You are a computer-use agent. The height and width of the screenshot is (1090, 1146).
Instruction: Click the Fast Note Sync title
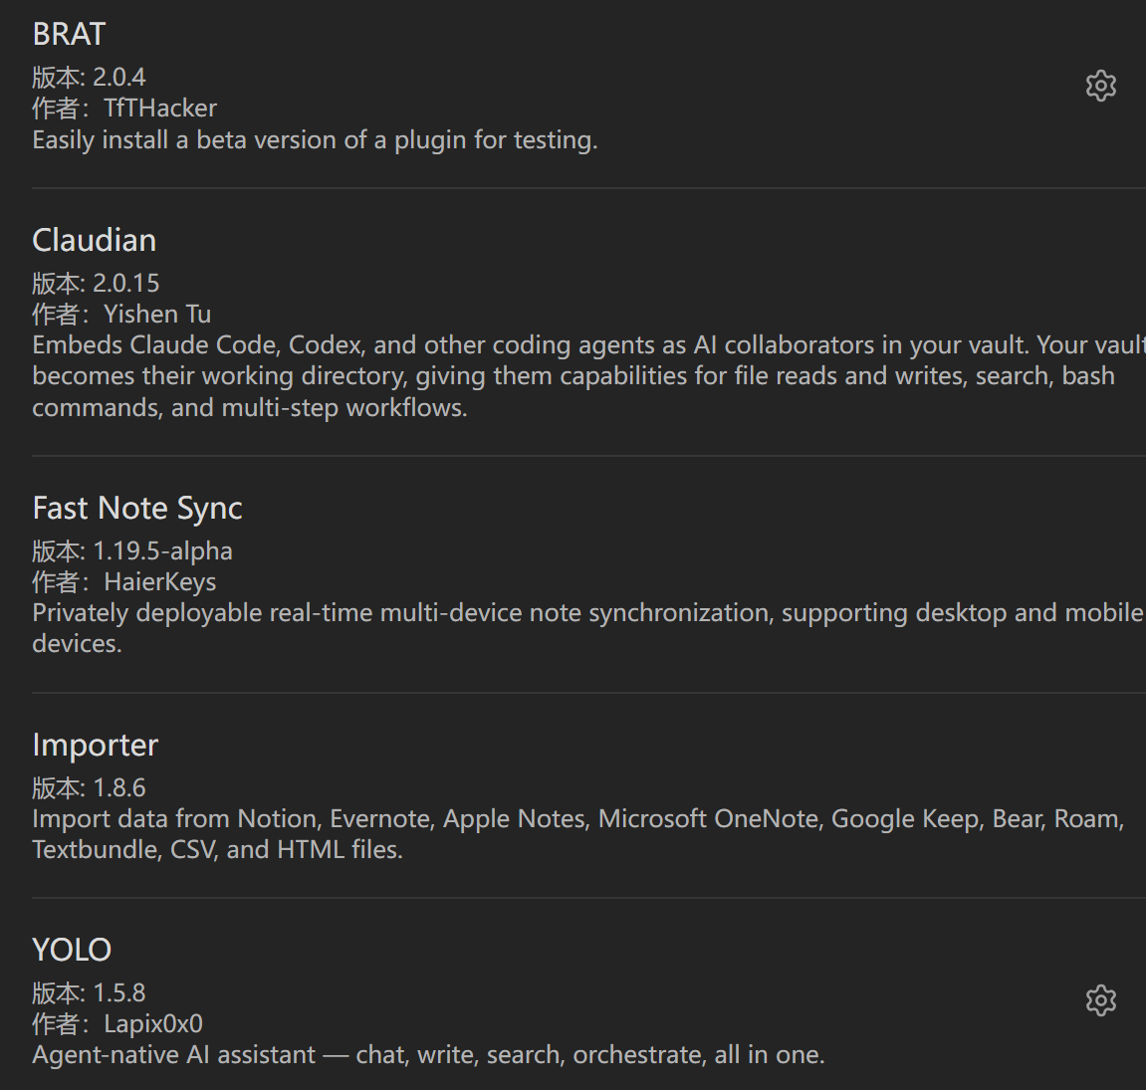pos(137,509)
